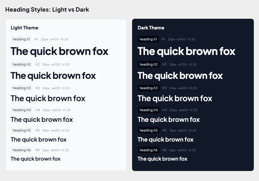Screen dimensions: 259x181
Task: Click the page title Heading Styles: Light vs Dark
Action: tap(47, 10)
